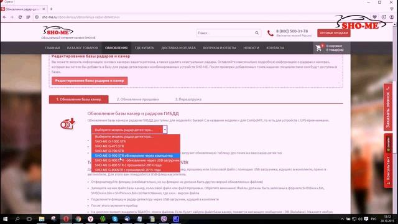Open Skype from the taskbar
This screenshot has height=224, width=398.
click(x=114, y=219)
